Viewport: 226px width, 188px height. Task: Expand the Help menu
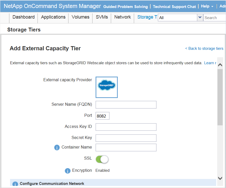[x=207, y=6]
